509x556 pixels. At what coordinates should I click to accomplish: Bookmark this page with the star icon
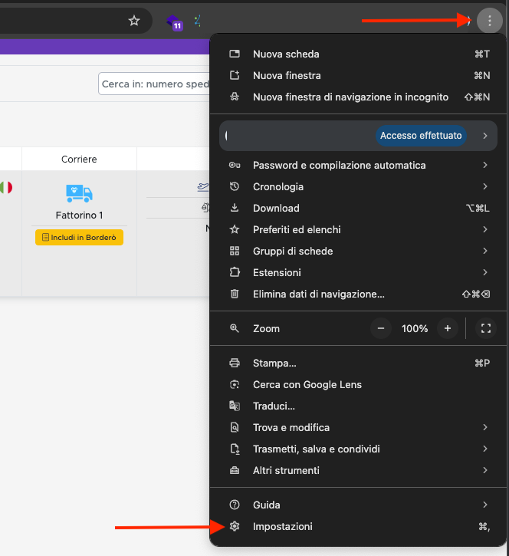click(x=134, y=21)
